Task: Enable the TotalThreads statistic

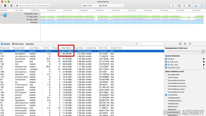Action: coord(166,77)
